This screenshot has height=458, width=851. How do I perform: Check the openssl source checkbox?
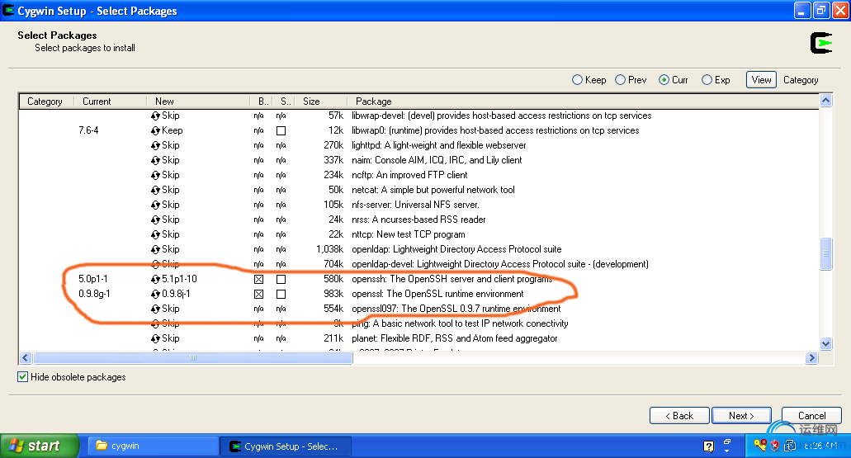click(x=281, y=294)
